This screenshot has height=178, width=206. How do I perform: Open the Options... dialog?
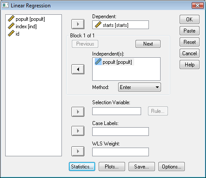171,167
